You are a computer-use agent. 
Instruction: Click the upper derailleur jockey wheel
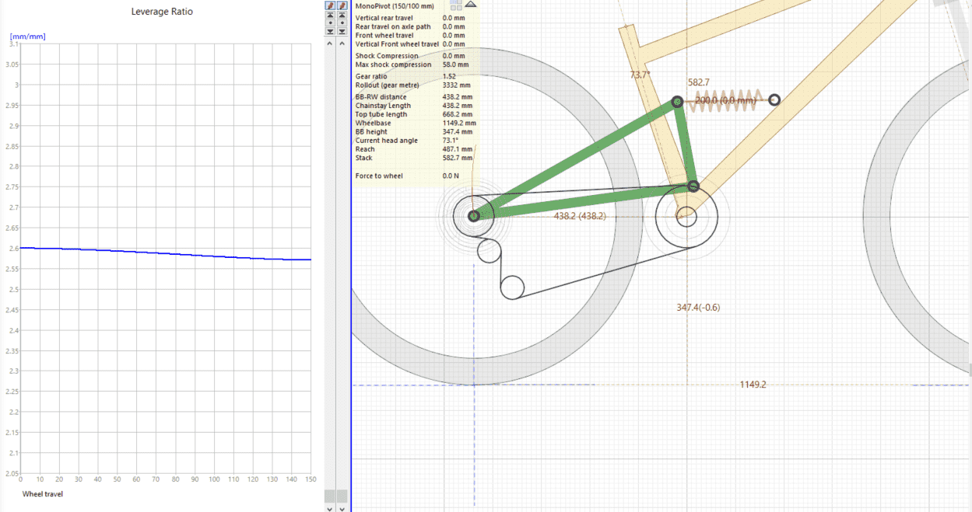click(x=489, y=251)
